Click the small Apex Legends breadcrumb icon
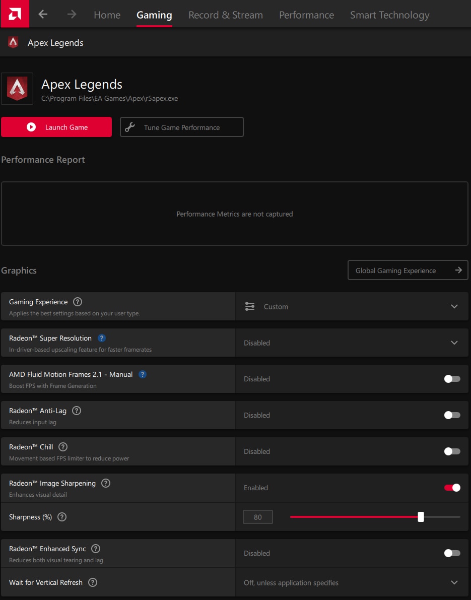This screenshot has width=471, height=600. pyautogui.click(x=13, y=42)
